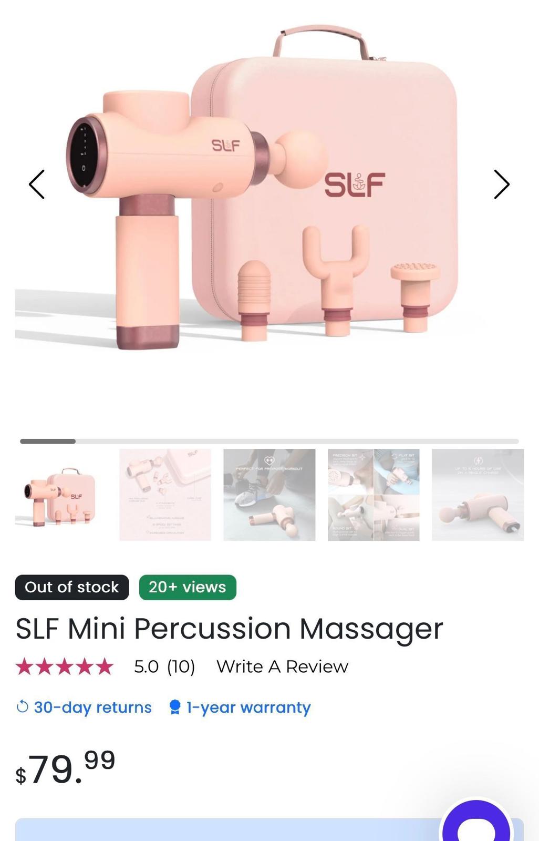Advance to the next product image arrow

point(502,184)
